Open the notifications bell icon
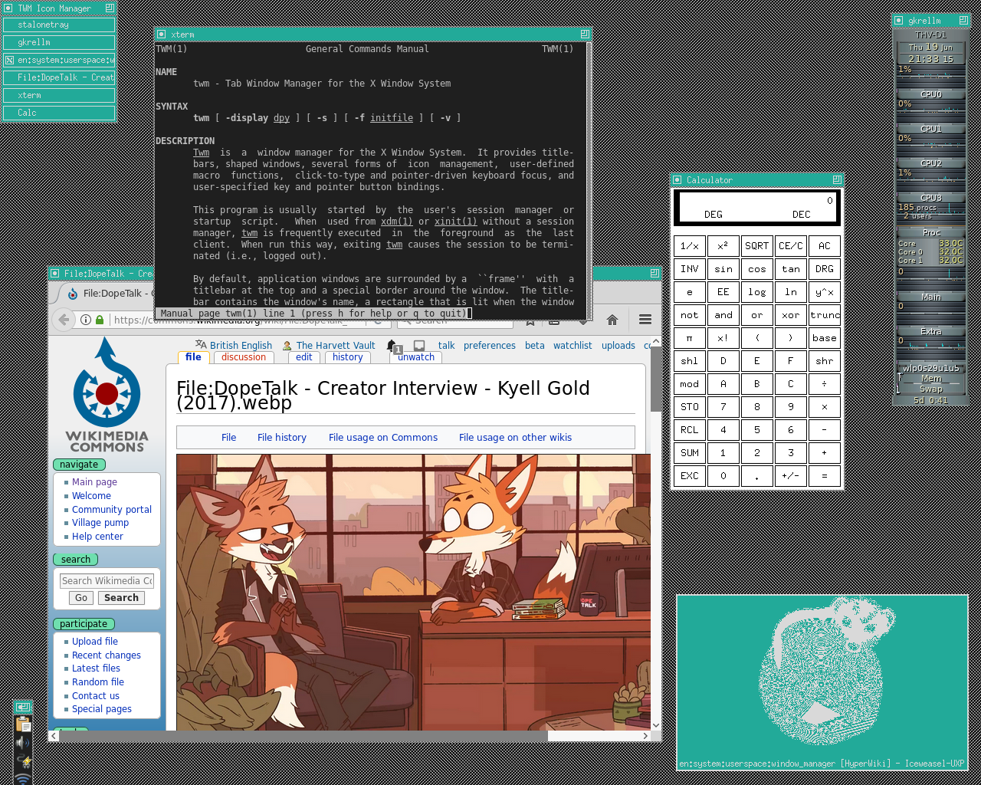The height and width of the screenshot is (785, 981). coord(392,346)
